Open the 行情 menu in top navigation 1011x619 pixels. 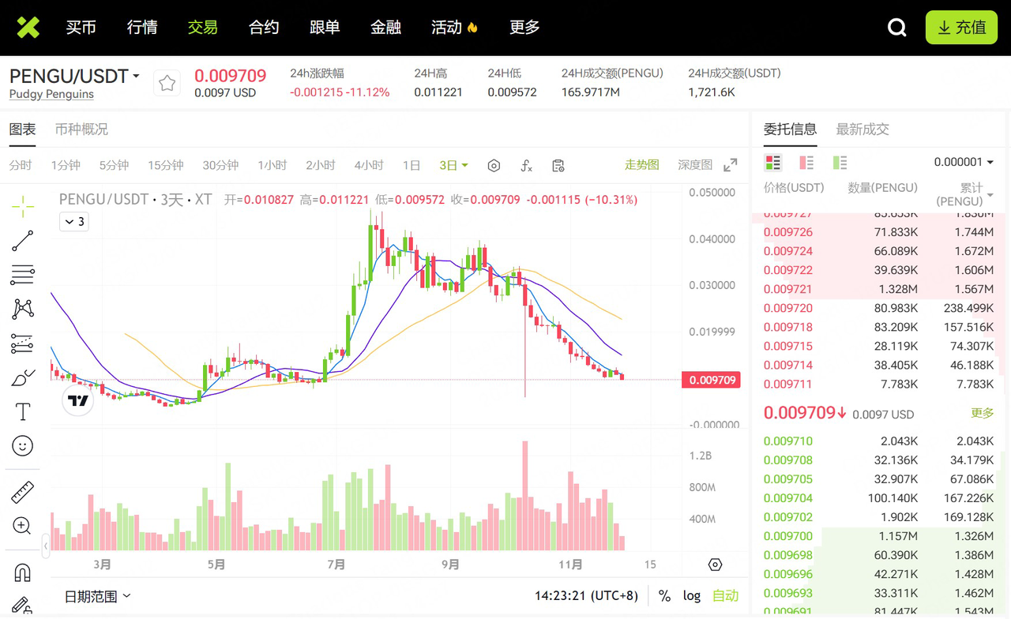(x=141, y=27)
